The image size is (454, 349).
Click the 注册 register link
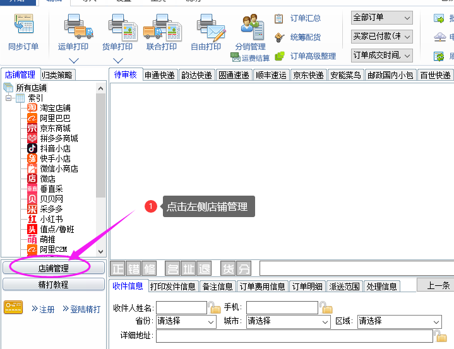pyautogui.click(x=43, y=309)
